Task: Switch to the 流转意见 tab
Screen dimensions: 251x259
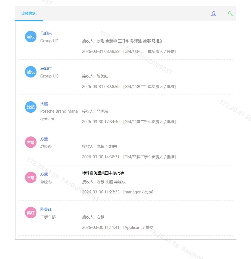Action: pyautogui.click(x=29, y=13)
